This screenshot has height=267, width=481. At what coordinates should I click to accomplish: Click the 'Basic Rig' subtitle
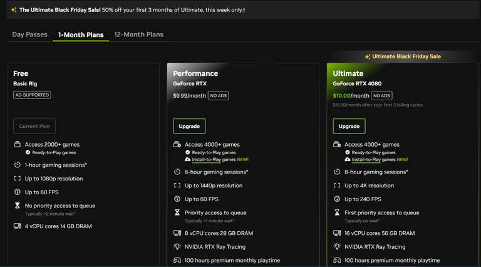point(25,83)
